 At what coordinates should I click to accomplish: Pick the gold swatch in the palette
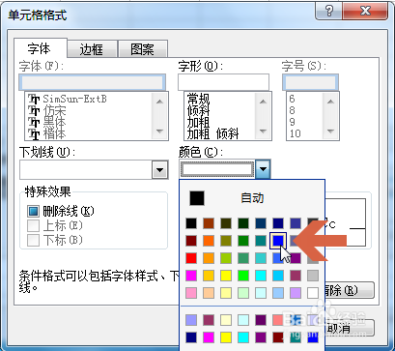[209, 276]
